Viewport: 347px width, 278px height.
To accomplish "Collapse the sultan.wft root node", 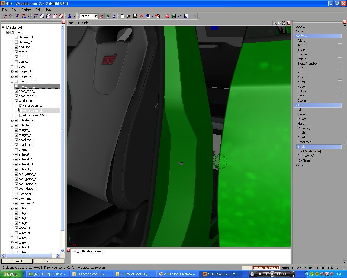I will click(3, 27).
